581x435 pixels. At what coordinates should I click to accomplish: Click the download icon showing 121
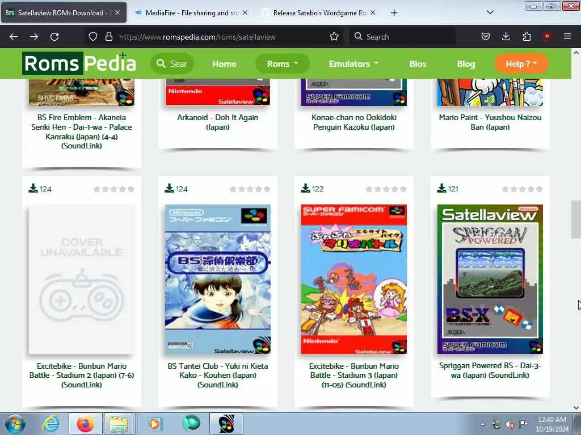point(441,189)
